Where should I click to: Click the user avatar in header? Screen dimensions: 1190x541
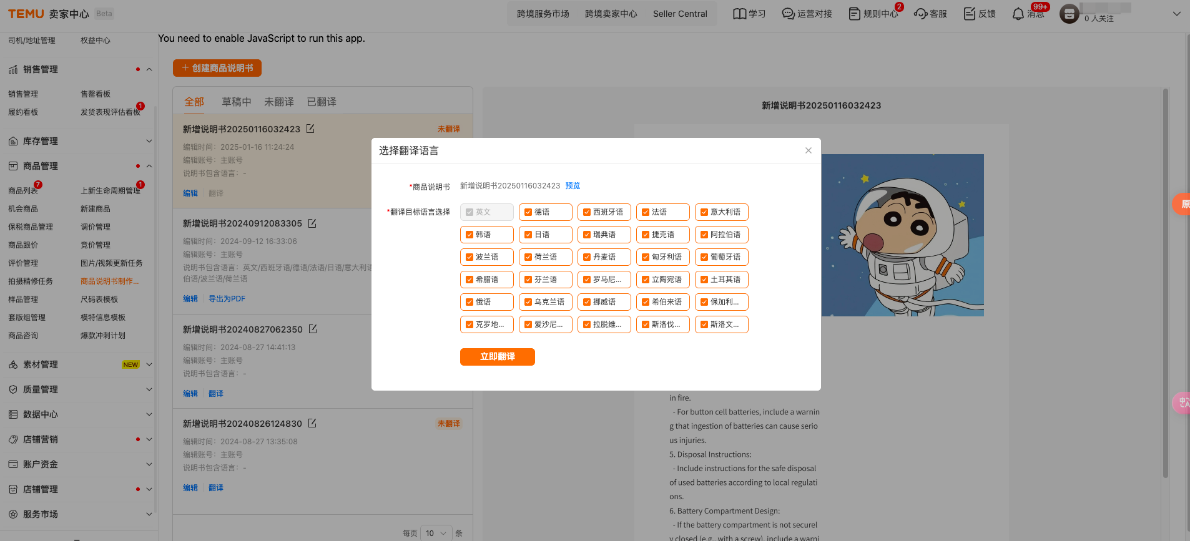point(1069,14)
